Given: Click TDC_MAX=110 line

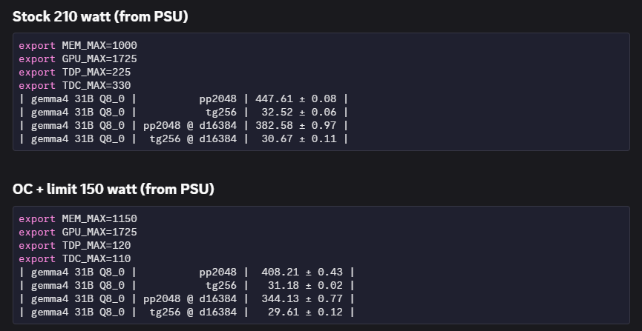Looking at the screenshot, I should coord(75,258).
